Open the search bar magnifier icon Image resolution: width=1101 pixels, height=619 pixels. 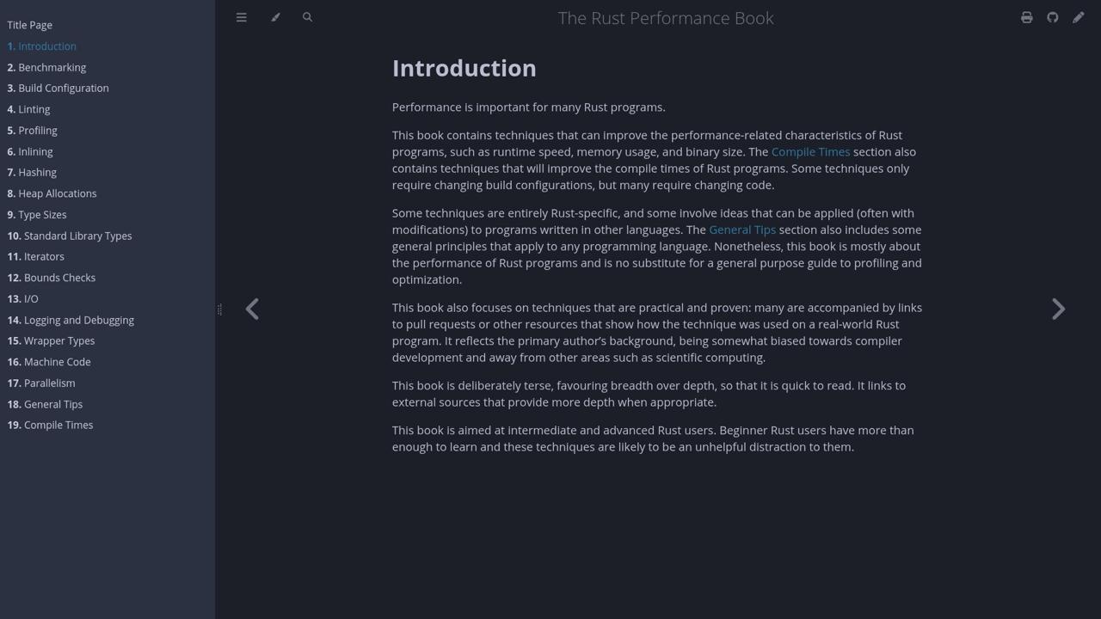pos(307,17)
